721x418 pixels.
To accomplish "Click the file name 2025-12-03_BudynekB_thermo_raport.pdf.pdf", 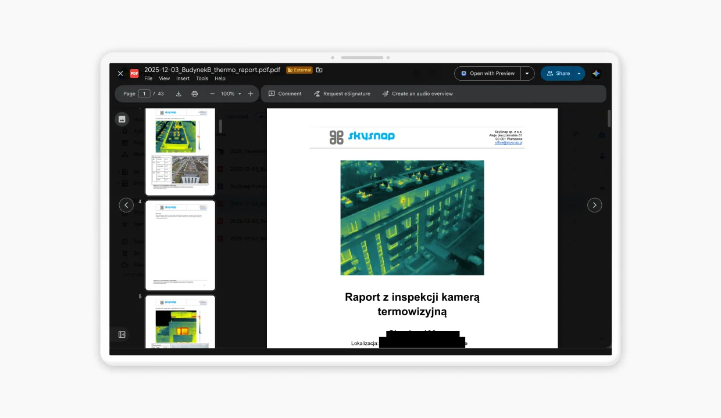I will 212,70.
